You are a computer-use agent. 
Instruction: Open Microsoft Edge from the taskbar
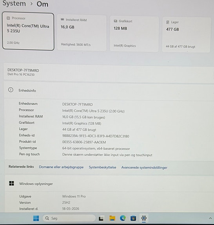coord(123,218)
